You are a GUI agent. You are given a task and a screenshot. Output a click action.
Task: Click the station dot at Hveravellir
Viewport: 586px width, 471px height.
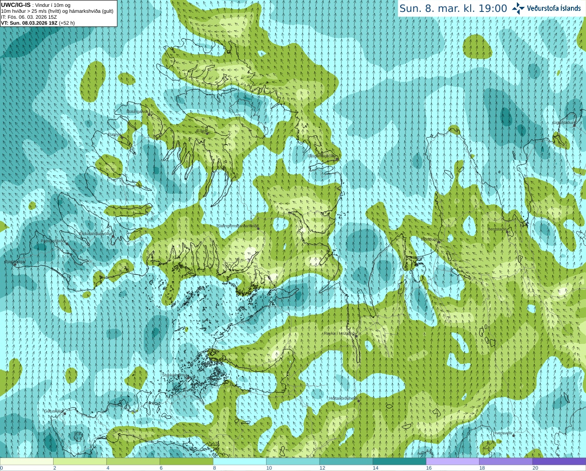click(x=514, y=435)
